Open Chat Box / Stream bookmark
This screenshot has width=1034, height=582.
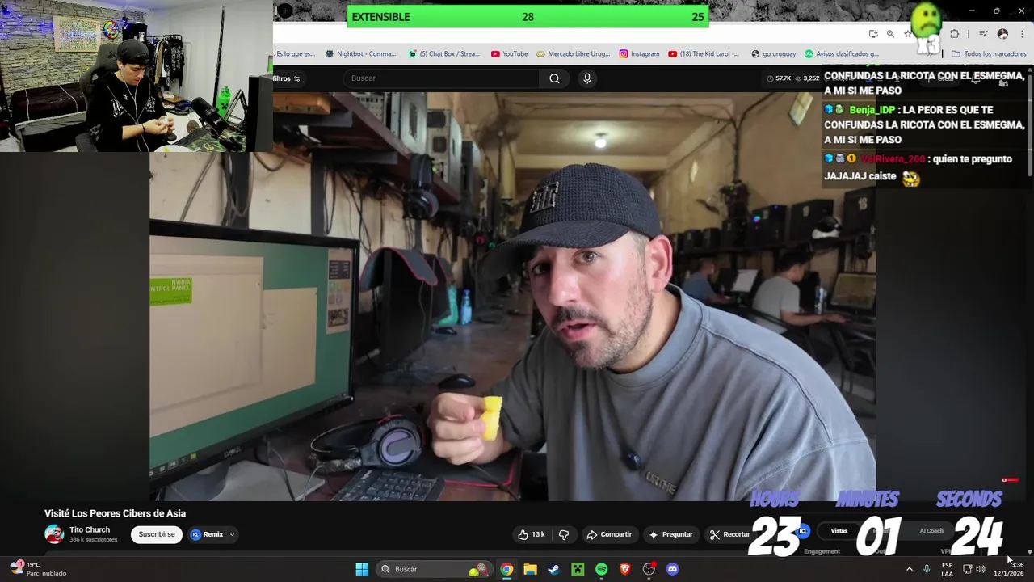[x=444, y=54]
